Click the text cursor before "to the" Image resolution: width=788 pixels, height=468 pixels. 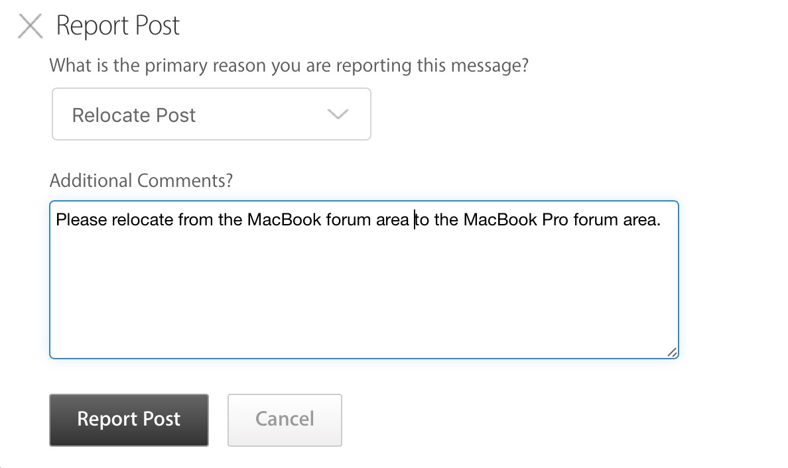tap(415, 219)
